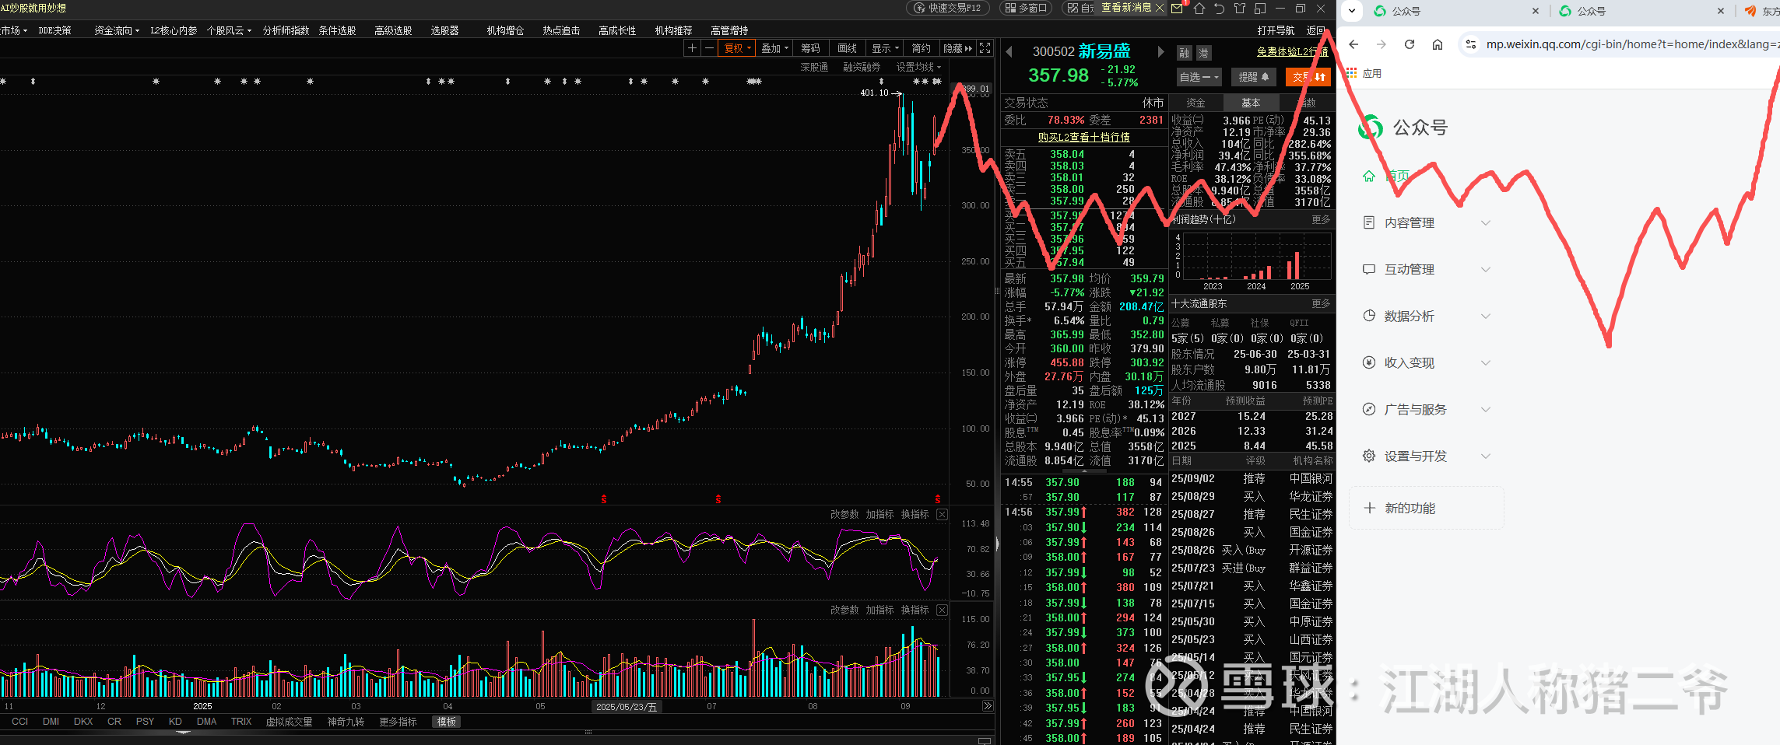Open 显示 display options dropdown
Viewport: 1780px width, 745px height.
[x=885, y=48]
